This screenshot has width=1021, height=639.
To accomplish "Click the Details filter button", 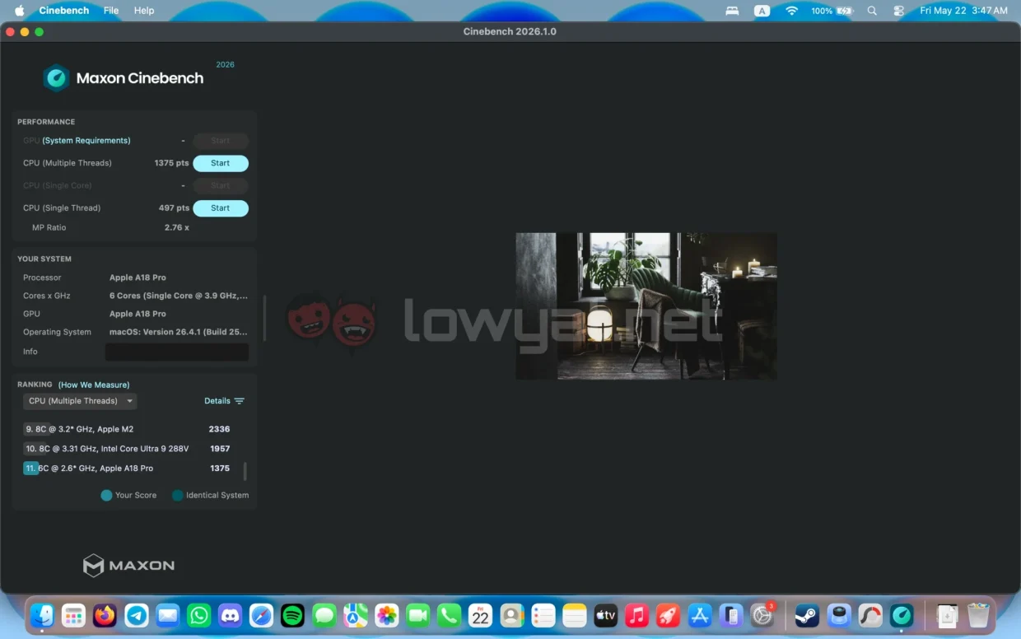I will [x=224, y=401].
